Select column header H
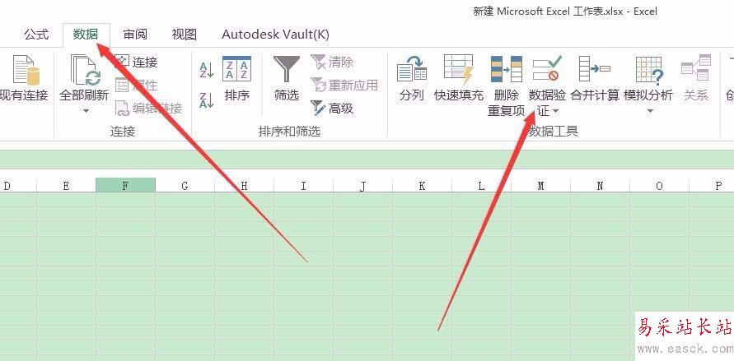 pyautogui.click(x=244, y=186)
